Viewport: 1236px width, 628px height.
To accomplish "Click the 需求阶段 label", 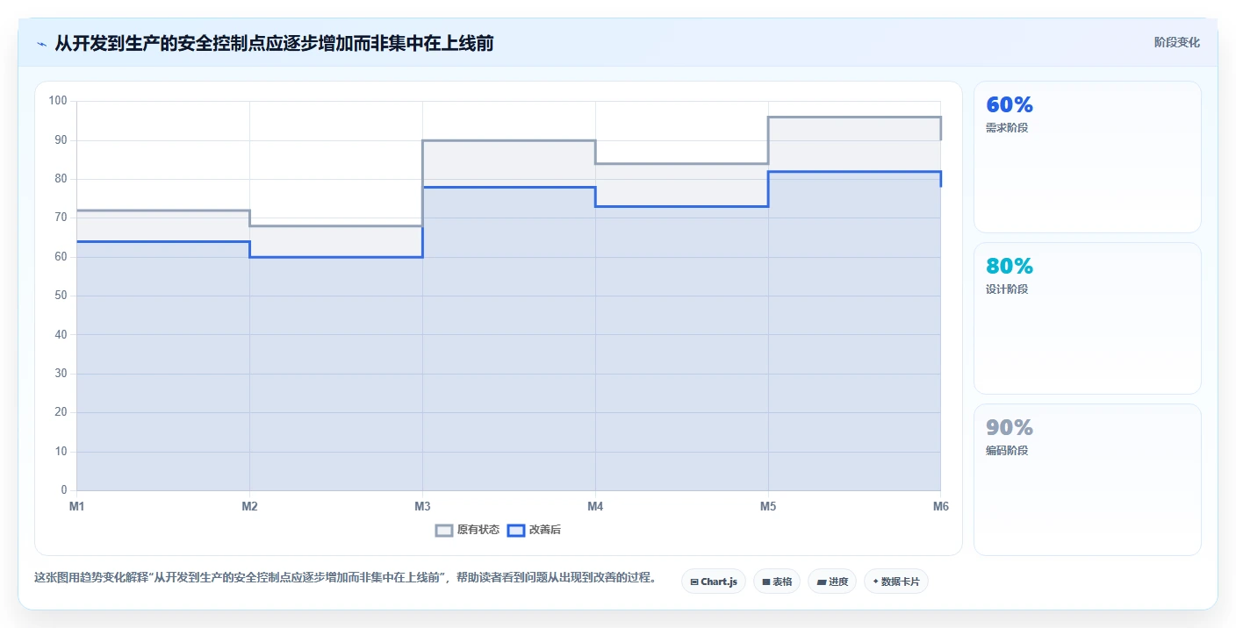I will pos(1007,128).
